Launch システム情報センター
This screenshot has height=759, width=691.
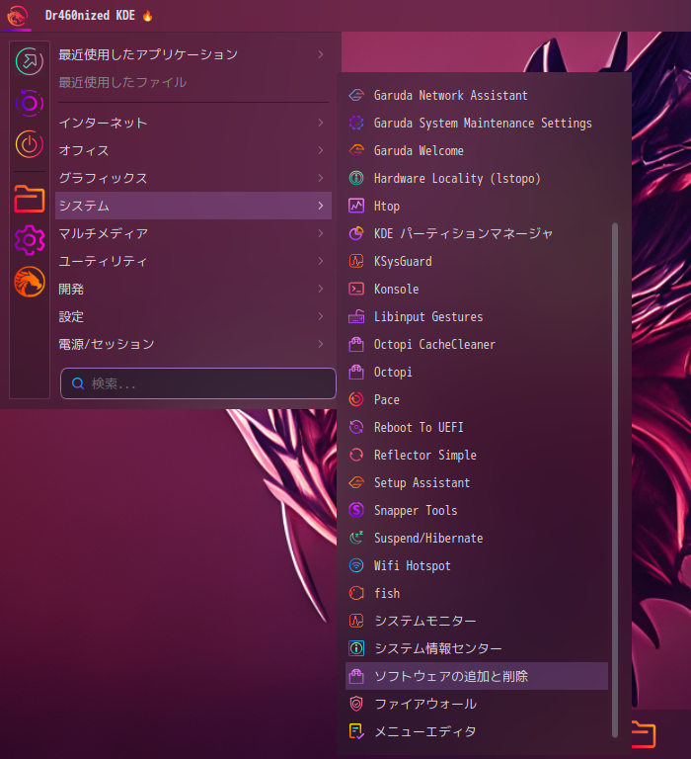[477, 648]
